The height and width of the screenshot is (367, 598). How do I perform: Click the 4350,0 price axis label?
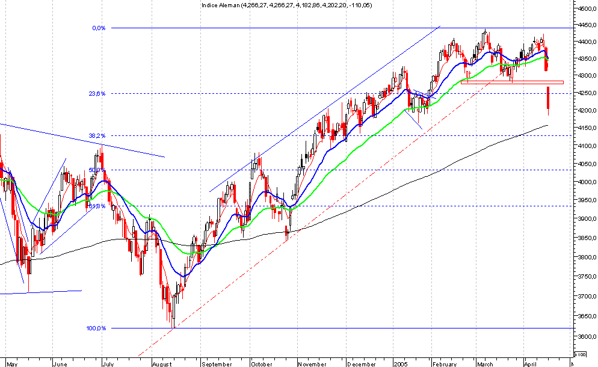(x=587, y=59)
